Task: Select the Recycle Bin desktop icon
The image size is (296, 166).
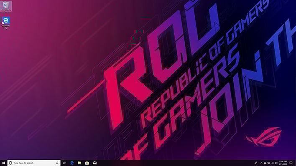Action: click(6, 6)
